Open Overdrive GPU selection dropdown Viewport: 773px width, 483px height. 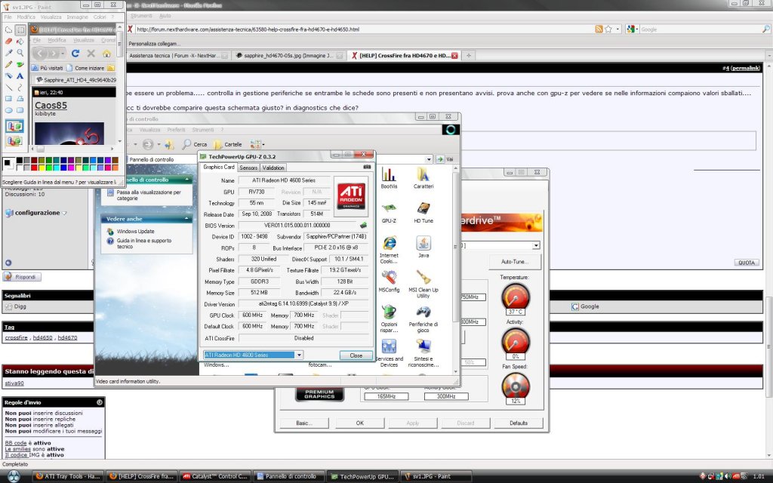[x=535, y=245]
